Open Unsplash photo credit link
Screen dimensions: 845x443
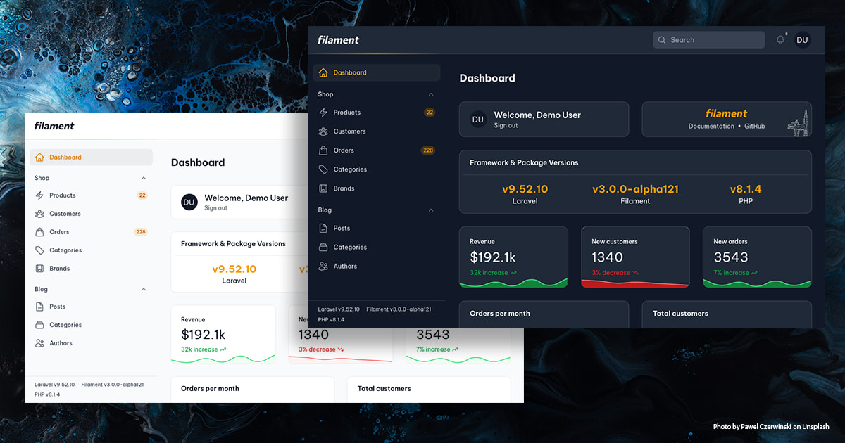pyautogui.click(x=816, y=427)
